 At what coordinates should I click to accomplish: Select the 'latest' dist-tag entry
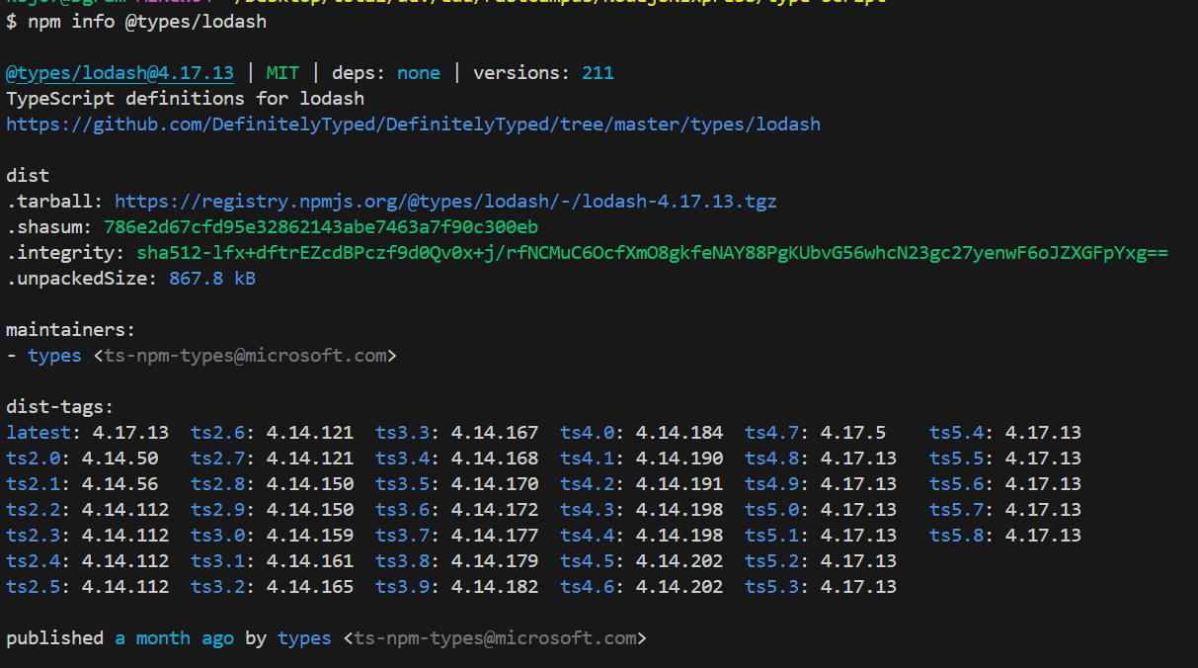pyautogui.click(x=87, y=433)
